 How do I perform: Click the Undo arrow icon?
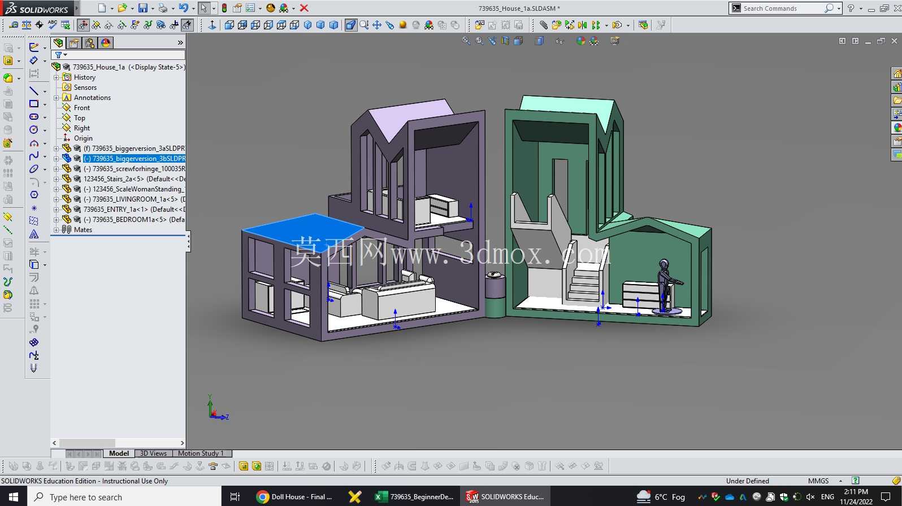pyautogui.click(x=183, y=8)
